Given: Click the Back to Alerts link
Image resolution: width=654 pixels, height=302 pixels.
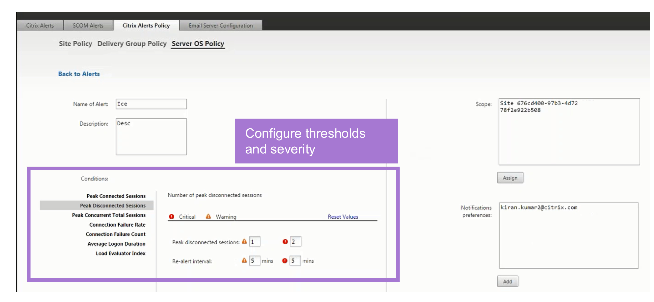Looking at the screenshot, I should (x=79, y=74).
